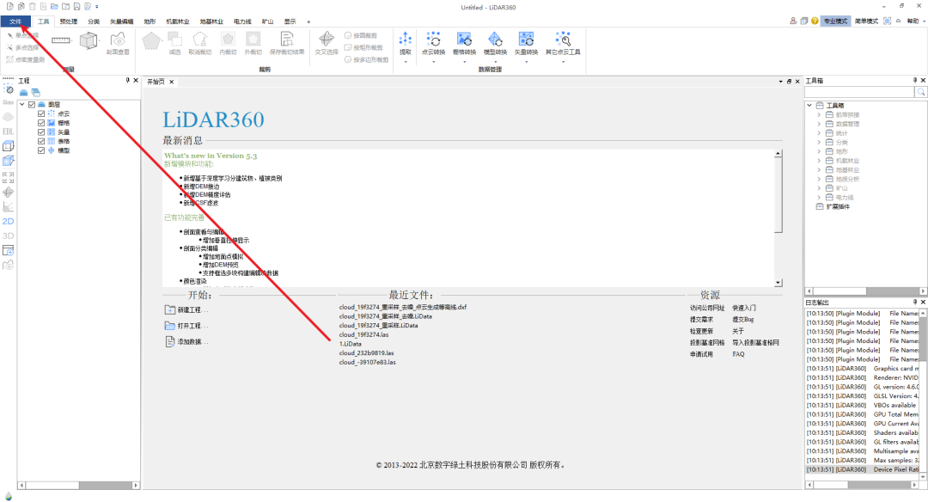Image resolution: width=928 pixels, height=502 pixels.
Task: Open the 提取 (Extract) point cloud tool
Action: coord(406,44)
